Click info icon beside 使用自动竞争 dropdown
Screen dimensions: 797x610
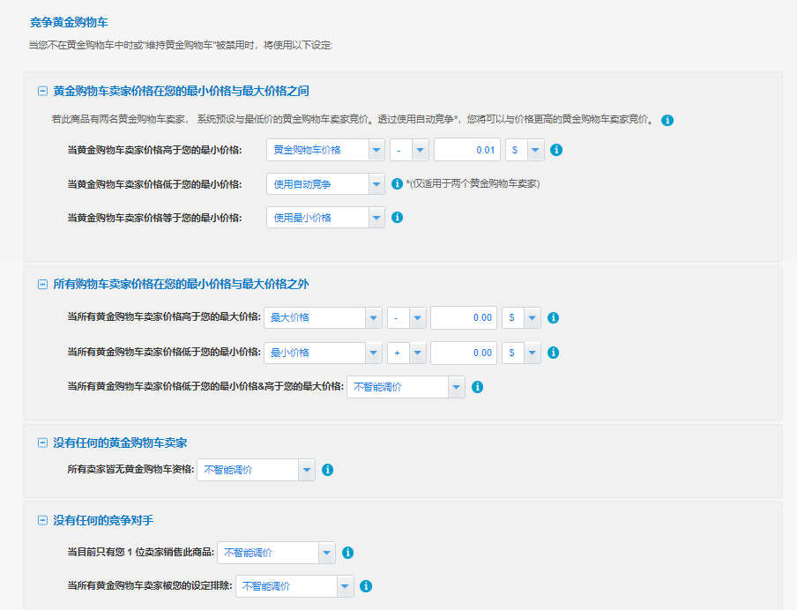[397, 184]
